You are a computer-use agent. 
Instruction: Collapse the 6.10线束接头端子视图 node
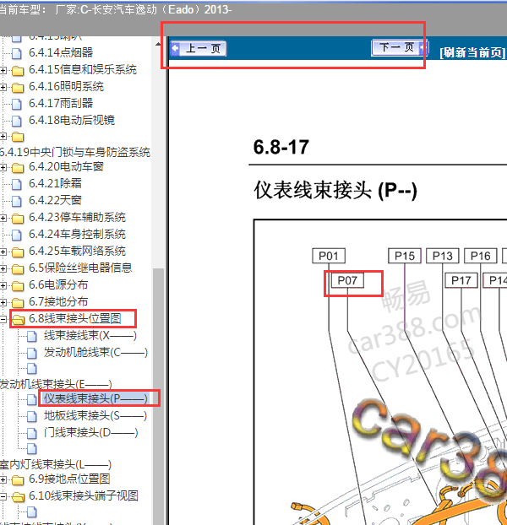click(x=3, y=496)
